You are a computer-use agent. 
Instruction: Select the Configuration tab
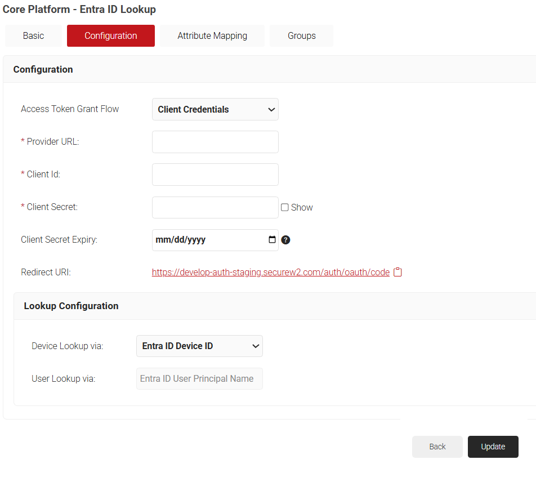[x=110, y=35]
